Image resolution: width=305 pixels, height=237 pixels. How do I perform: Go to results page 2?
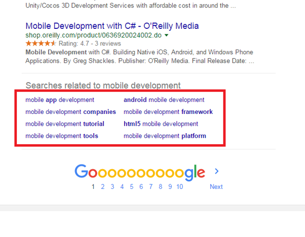click(103, 187)
